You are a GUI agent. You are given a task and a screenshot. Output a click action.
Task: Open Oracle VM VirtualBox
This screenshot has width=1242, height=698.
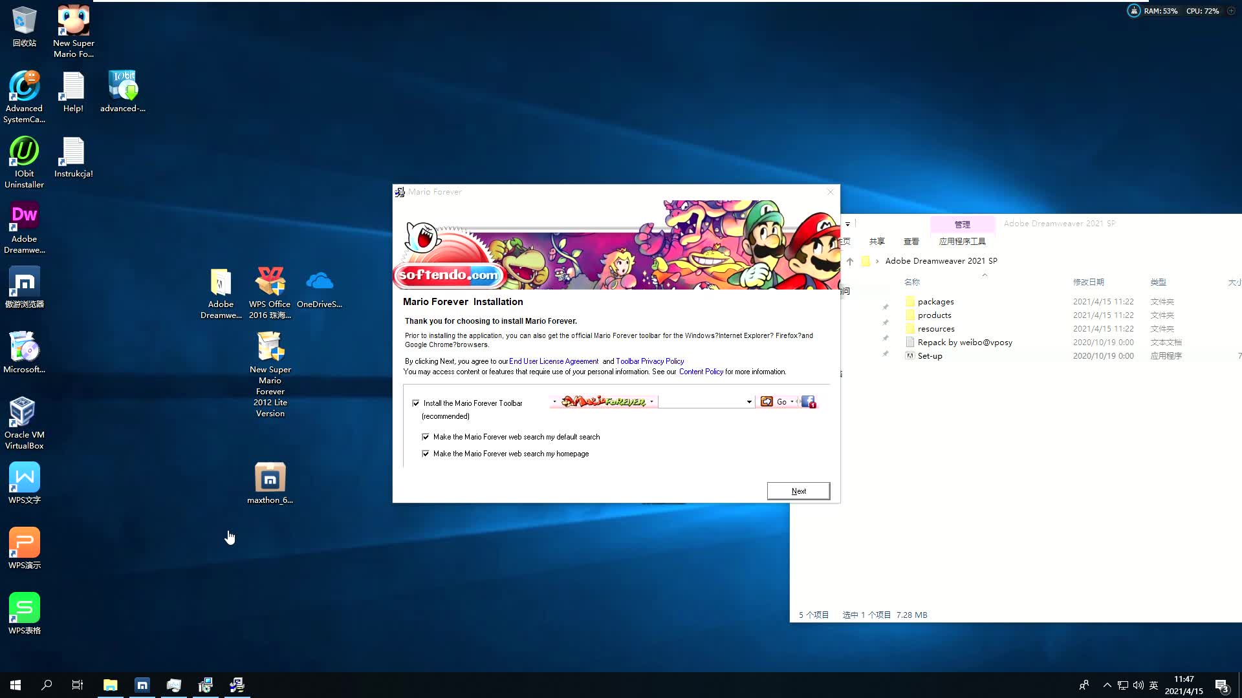[24, 414]
